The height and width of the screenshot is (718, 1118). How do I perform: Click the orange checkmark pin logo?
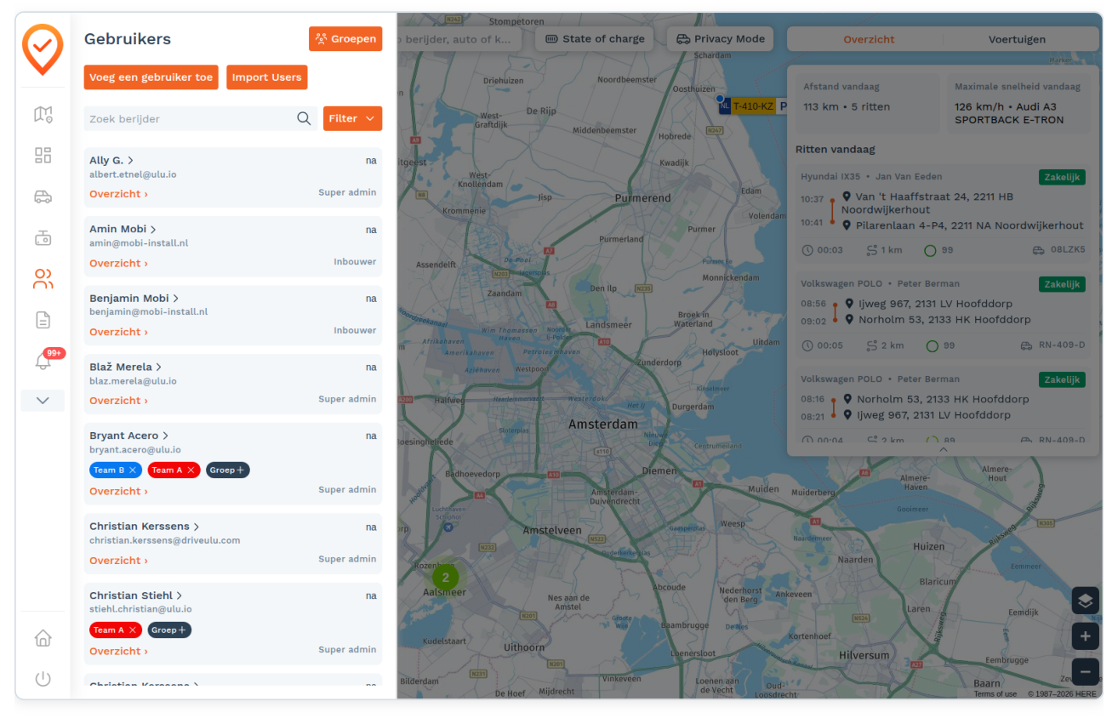(x=43, y=49)
